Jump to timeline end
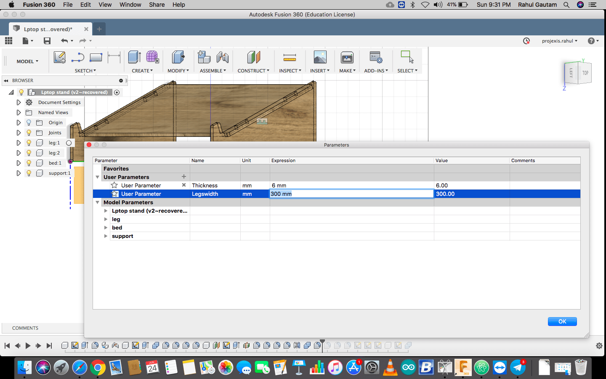Image resolution: width=606 pixels, height=379 pixels. tap(49, 346)
